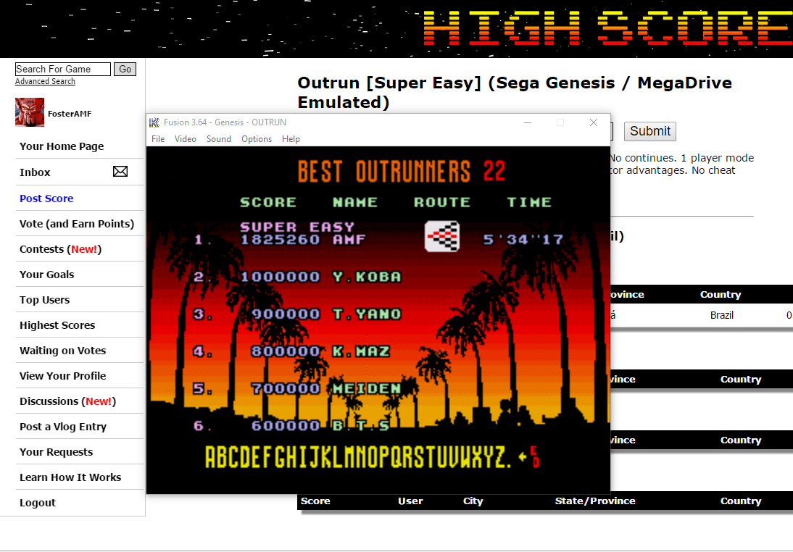Viewport: 793px width, 552px height.
Task: Open Vote (and Earn Points) link
Action: click(77, 224)
